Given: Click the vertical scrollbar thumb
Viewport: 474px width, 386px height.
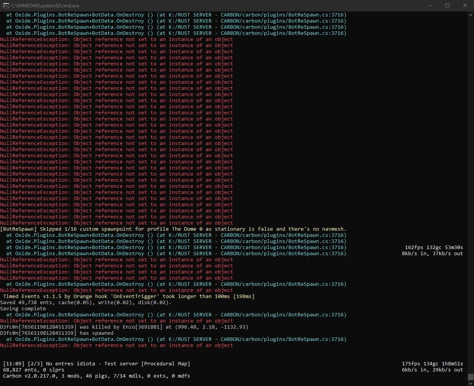Looking at the screenshot, I should tap(471, 377).
